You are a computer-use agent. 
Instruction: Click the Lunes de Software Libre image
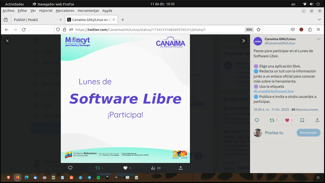[x=125, y=99]
